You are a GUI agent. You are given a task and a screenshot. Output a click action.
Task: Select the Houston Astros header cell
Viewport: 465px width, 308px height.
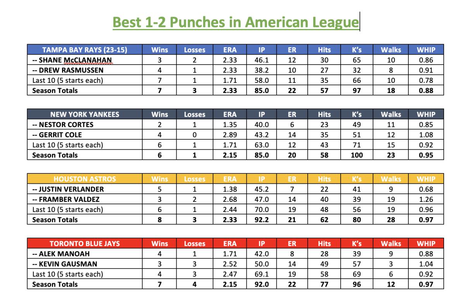point(85,179)
